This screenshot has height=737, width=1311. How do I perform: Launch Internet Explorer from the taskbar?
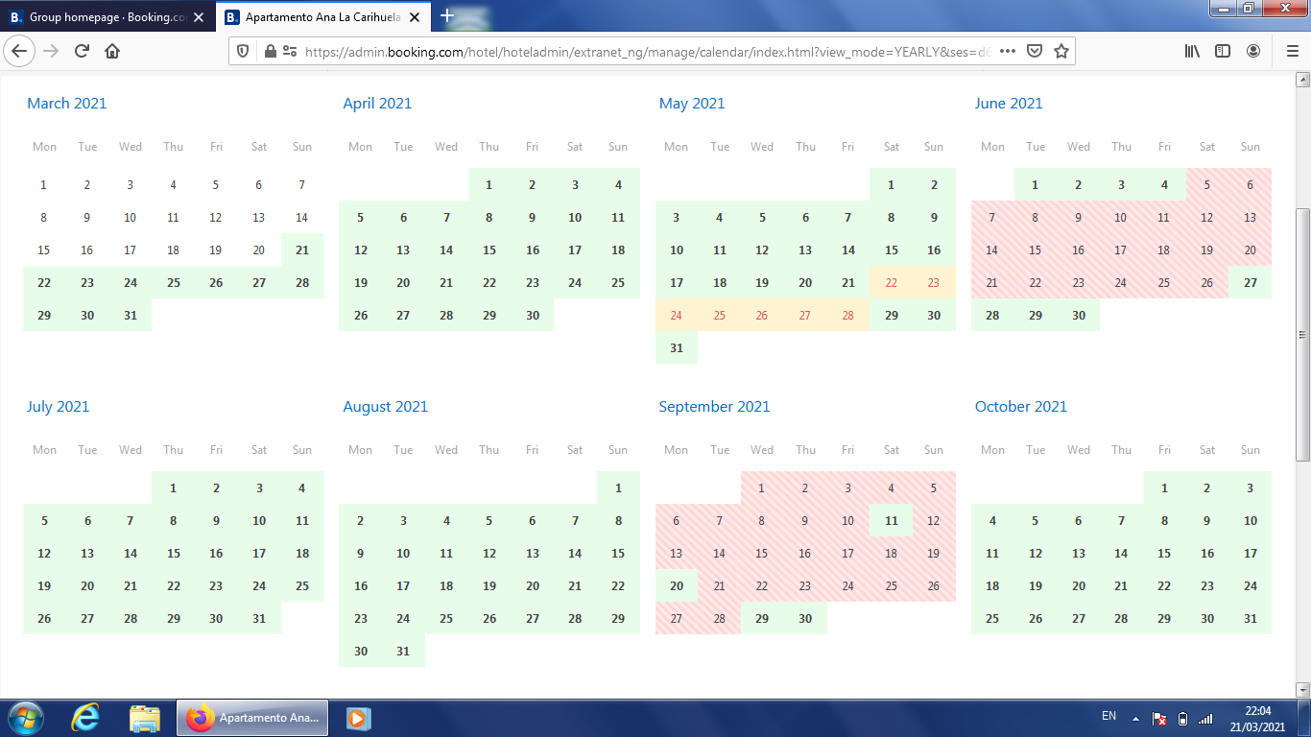pyautogui.click(x=85, y=718)
